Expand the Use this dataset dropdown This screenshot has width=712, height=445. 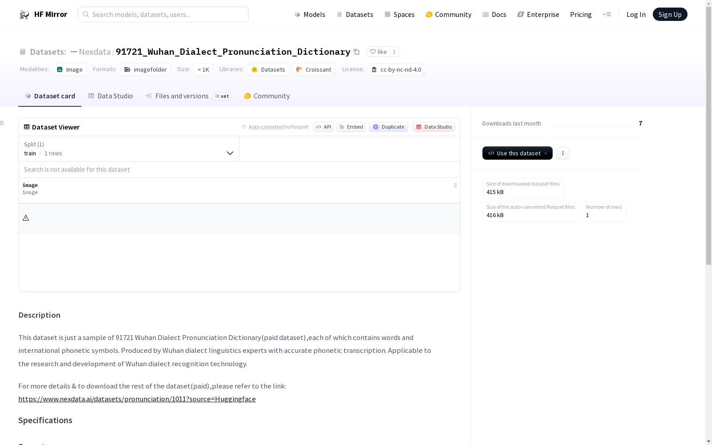click(x=518, y=153)
